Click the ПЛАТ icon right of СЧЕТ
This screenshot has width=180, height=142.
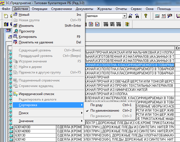tap(118, 24)
